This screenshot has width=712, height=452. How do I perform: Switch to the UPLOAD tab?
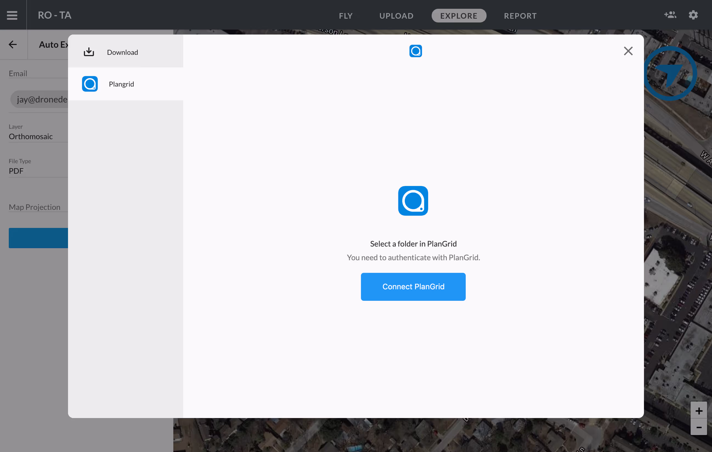(396, 16)
